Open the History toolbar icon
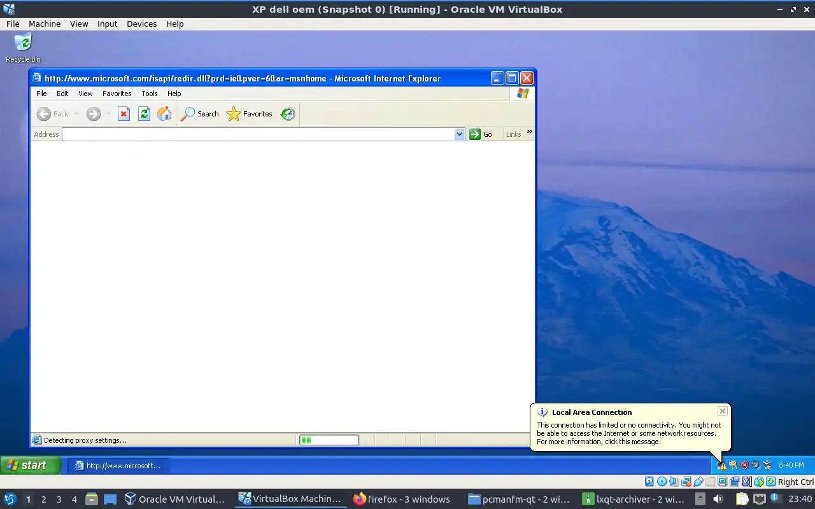Viewport: 815px width, 509px height. pos(288,114)
